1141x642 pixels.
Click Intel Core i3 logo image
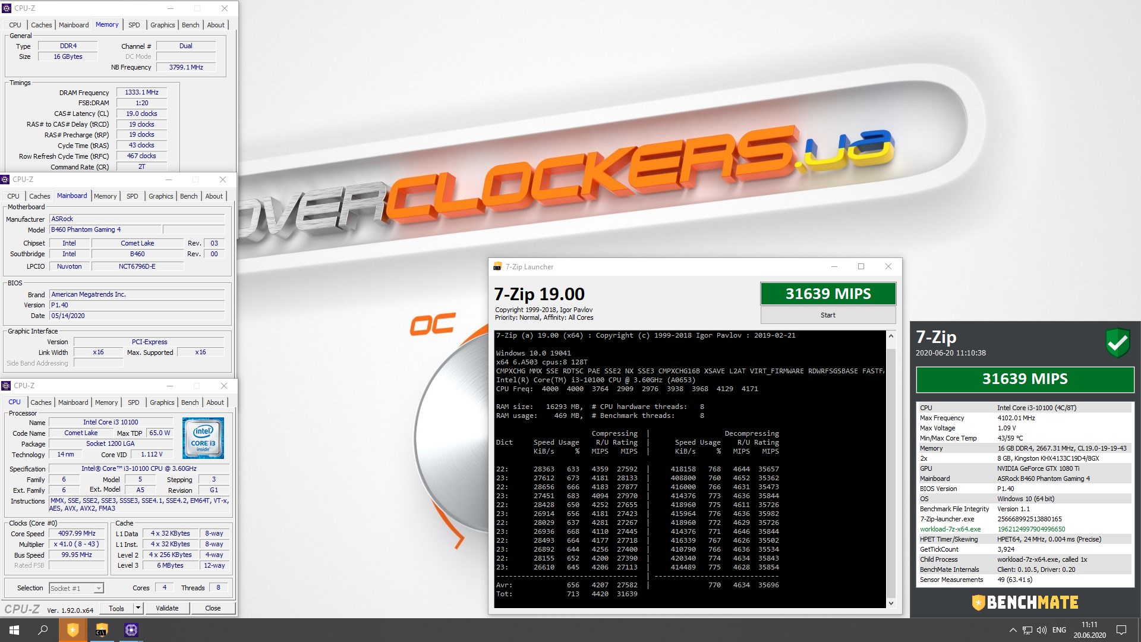tap(203, 438)
